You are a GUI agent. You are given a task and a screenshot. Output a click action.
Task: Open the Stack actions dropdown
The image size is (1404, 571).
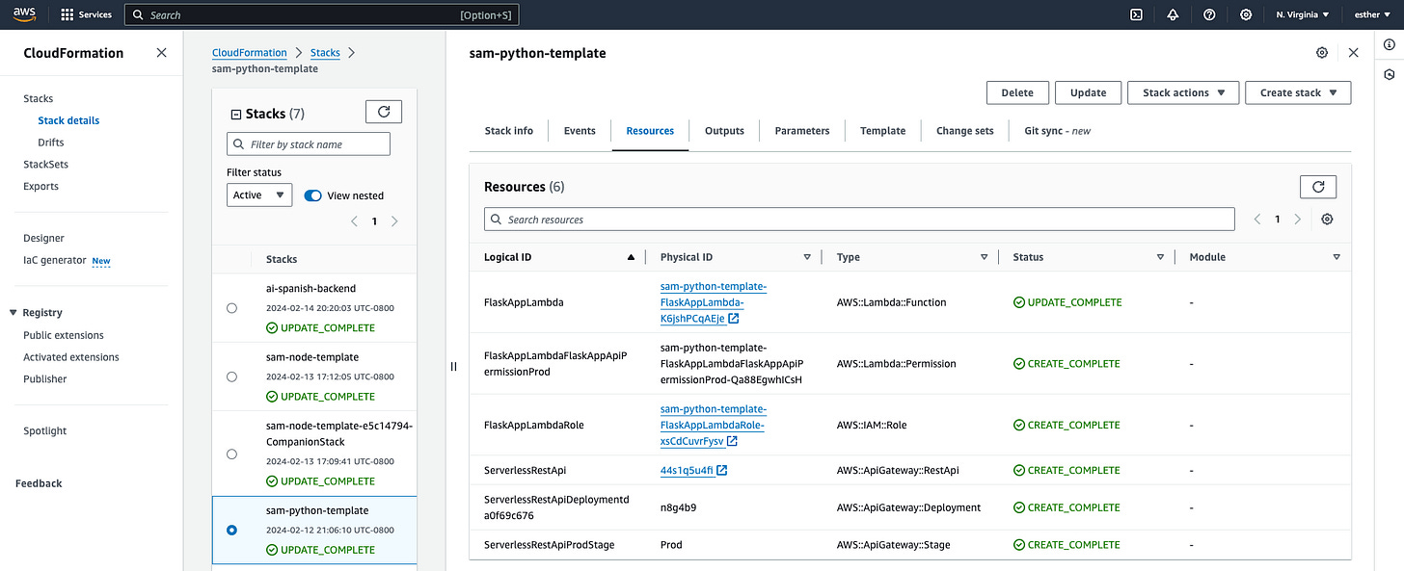1183,92
